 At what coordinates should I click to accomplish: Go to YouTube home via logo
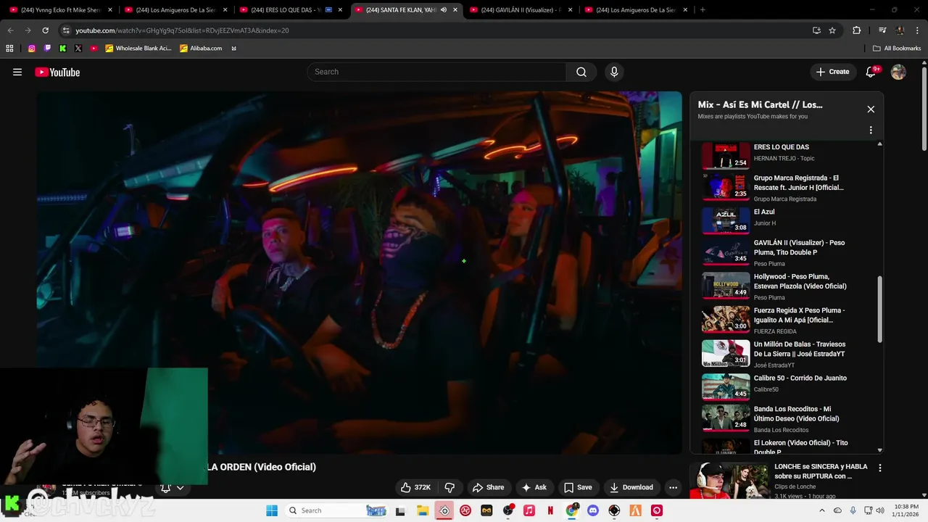click(57, 72)
